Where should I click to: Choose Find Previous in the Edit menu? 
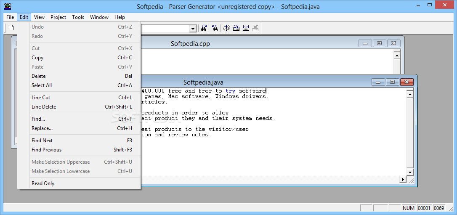pyautogui.click(x=79, y=150)
